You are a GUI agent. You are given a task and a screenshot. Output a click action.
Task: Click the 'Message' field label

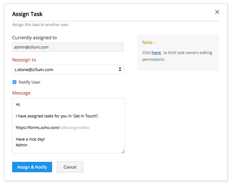pos(21,93)
